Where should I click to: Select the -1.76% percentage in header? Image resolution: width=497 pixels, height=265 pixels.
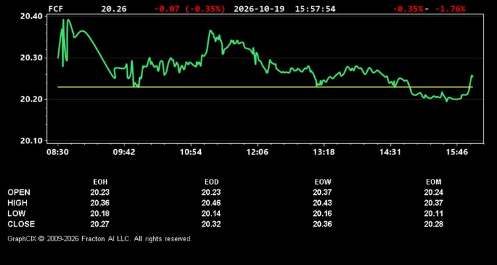[x=450, y=9]
